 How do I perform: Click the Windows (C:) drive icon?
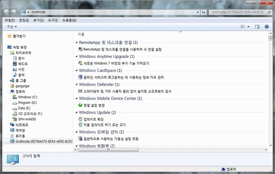tap(15, 97)
